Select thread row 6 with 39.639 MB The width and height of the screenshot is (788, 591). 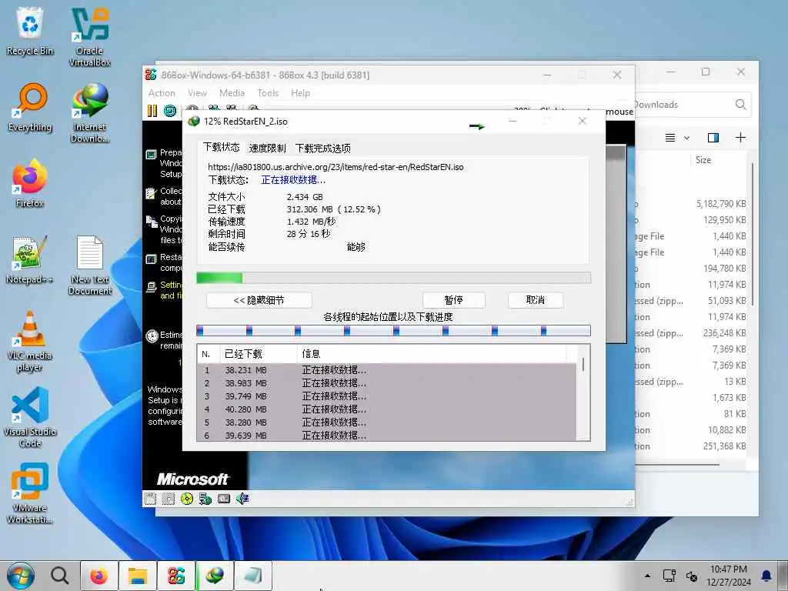[x=387, y=436]
